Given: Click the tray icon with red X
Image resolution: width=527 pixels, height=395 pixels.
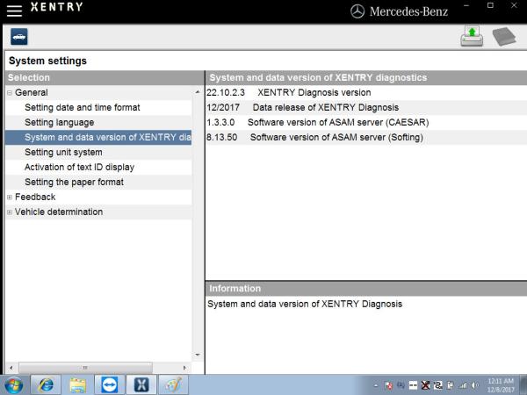Looking at the screenshot, I should point(425,385).
